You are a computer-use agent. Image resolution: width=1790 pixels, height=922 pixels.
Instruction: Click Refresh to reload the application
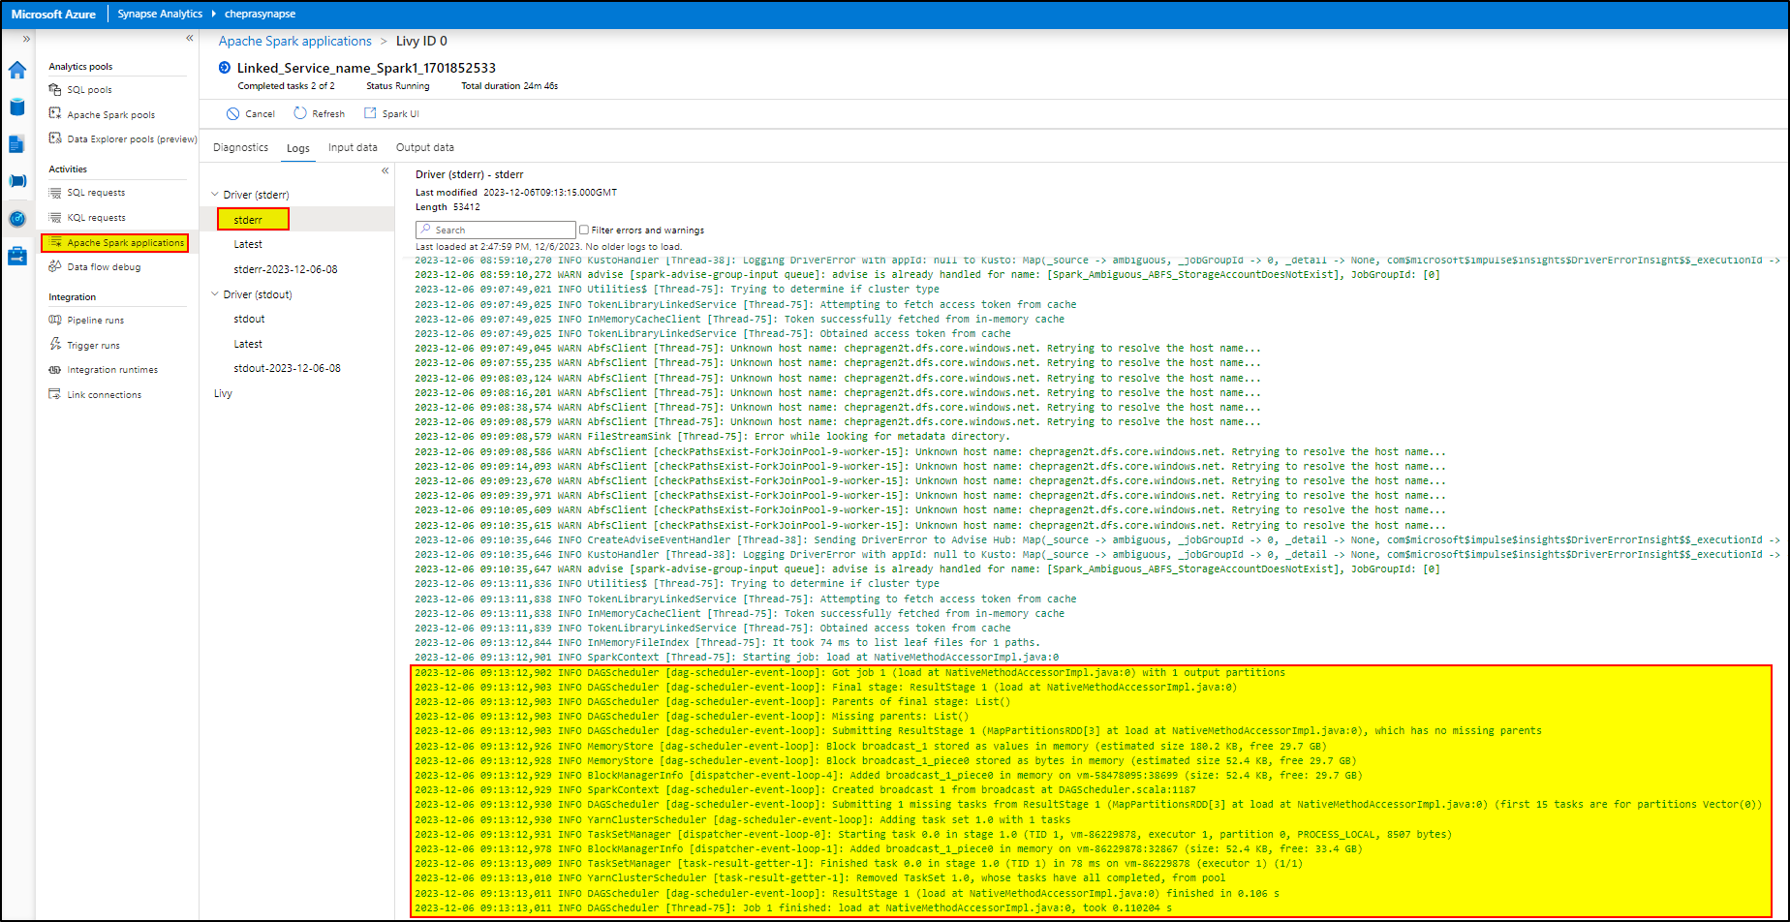(x=319, y=113)
